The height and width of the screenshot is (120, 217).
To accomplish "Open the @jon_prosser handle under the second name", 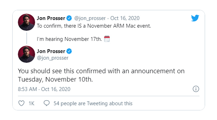I will click(53, 58).
